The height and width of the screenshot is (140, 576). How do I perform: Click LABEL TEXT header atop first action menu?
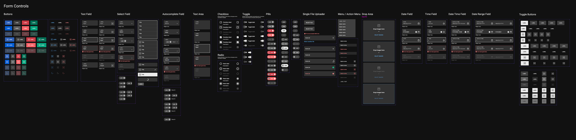point(342,21)
